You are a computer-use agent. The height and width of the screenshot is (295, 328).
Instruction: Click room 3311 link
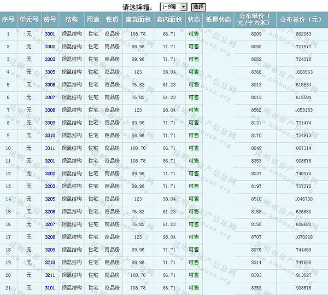(x=50, y=148)
